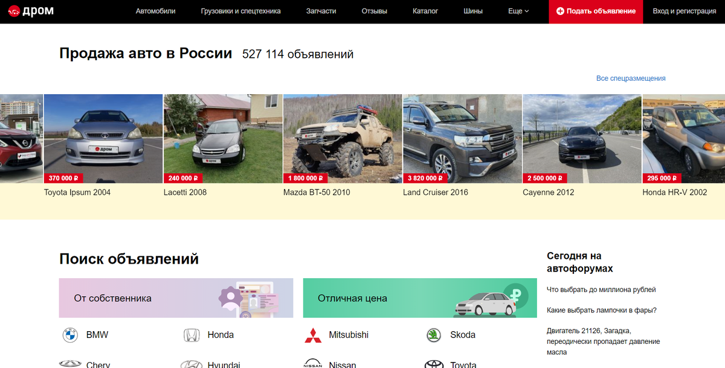Select the От собственника banner
725x368 pixels.
[176, 298]
